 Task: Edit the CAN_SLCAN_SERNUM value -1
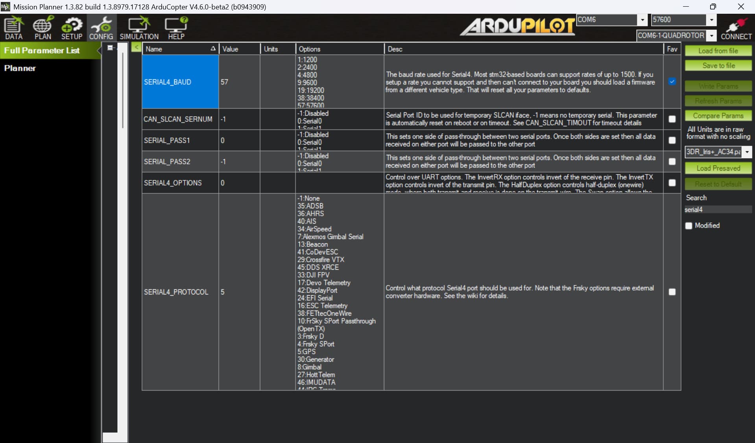pyautogui.click(x=239, y=119)
